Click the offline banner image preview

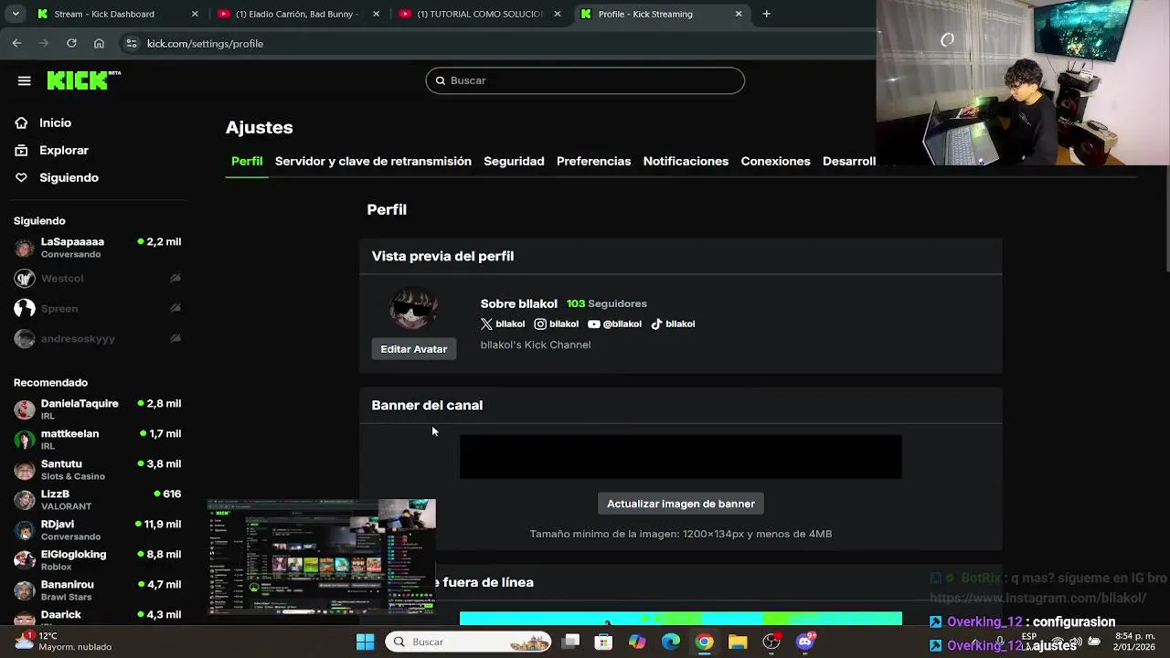681,619
